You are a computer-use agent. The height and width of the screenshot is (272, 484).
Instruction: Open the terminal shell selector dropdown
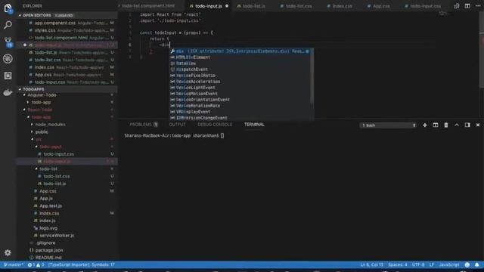point(388,125)
